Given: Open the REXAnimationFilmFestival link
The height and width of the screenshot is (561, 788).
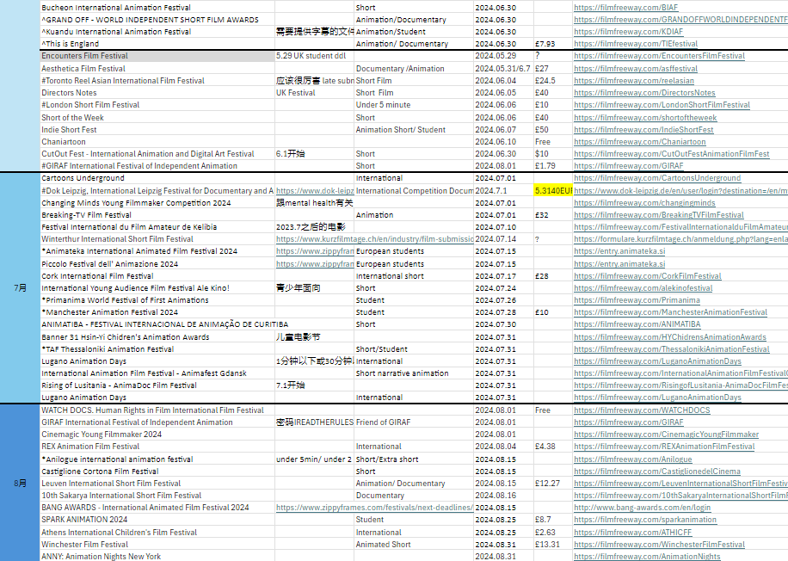Looking at the screenshot, I should 664,447.
